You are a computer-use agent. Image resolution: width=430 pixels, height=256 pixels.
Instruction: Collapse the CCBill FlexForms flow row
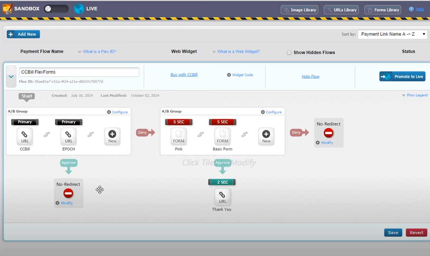click(11, 77)
